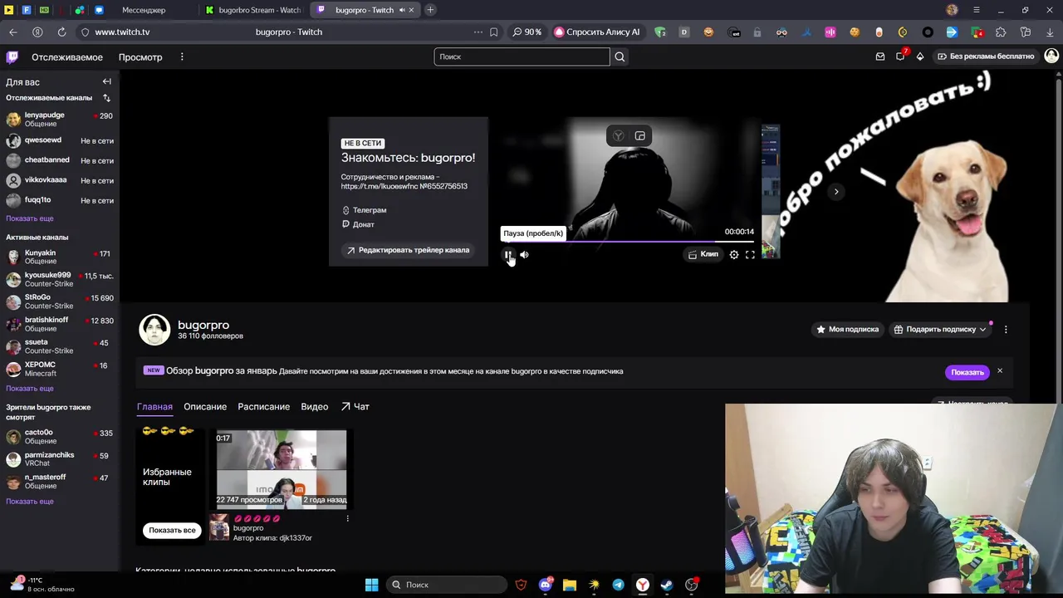Image resolution: width=1063 pixels, height=598 pixels.
Task: Click the Yandex translate icon on video
Action: point(618,136)
